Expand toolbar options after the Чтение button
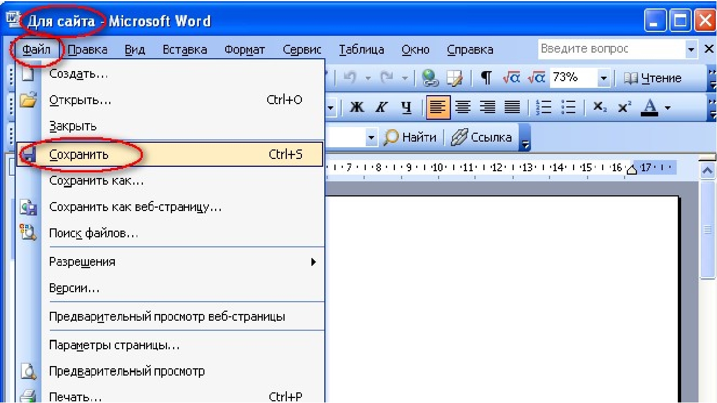Viewport: 717px width, 403px height. 712,78
